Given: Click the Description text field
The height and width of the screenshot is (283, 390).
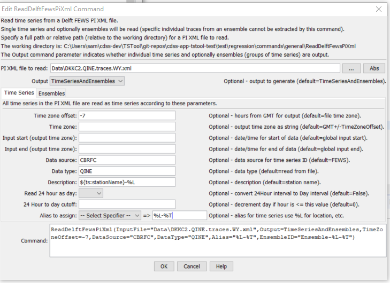Looking at the screenshot, I should (127, 182).
